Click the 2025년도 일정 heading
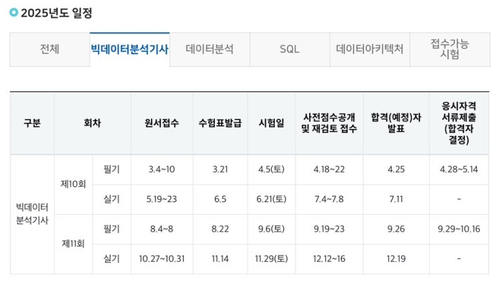The image size is (496, 281). 56,13
